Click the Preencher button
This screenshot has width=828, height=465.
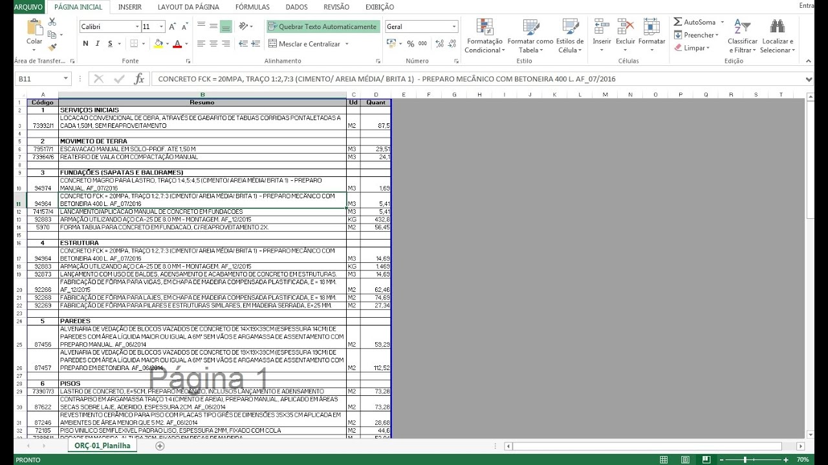pos(696,35)
